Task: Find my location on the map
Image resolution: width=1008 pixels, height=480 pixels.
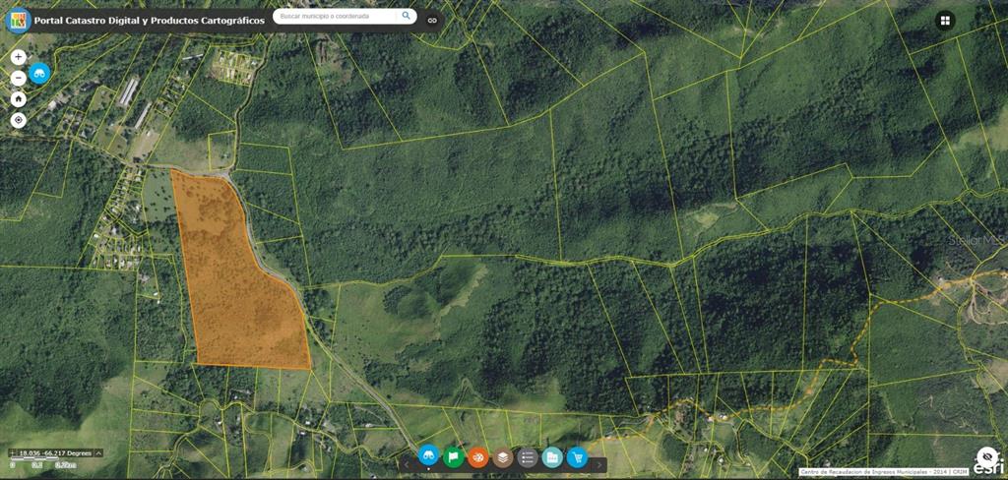Action: tap(18, 120)
